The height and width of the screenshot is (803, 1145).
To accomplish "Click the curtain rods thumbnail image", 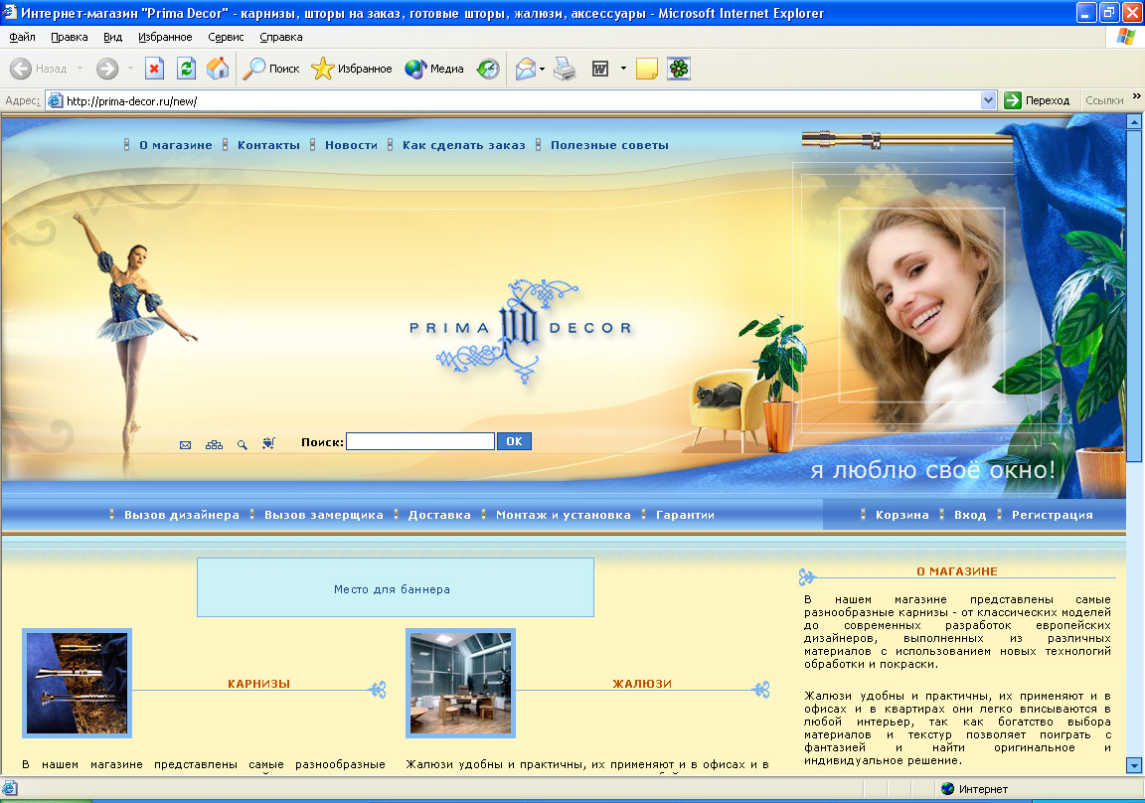I will point(77,684).
